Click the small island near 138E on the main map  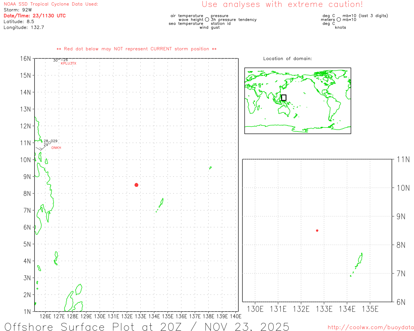[211, 167]
